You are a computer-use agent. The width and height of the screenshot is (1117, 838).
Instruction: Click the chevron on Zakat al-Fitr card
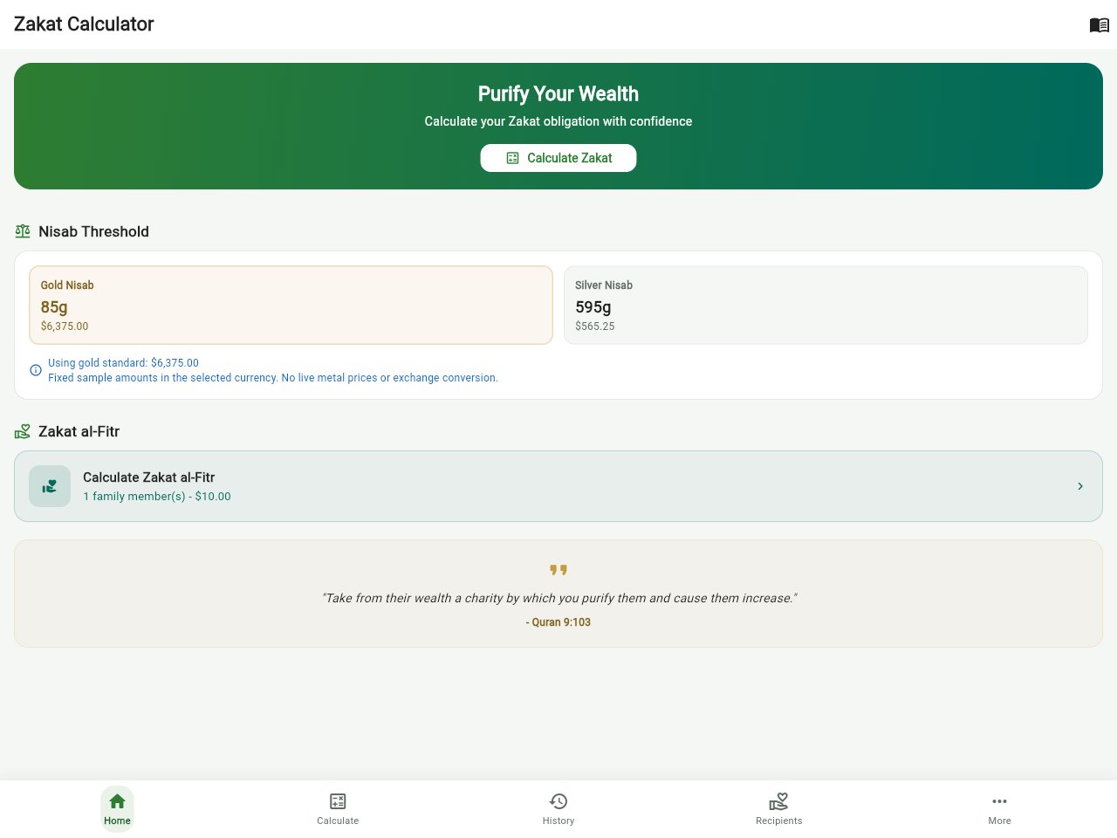tap(1080, 486)
